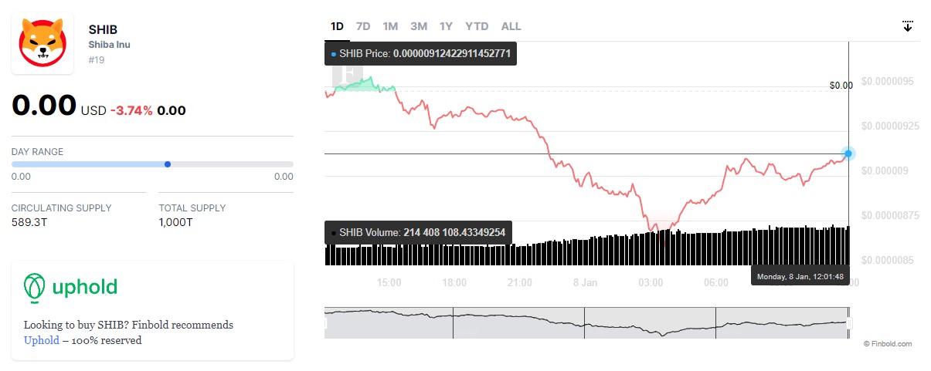Click the Uphold logo icon
The image size is (931, 371).
tap(34, 286)
